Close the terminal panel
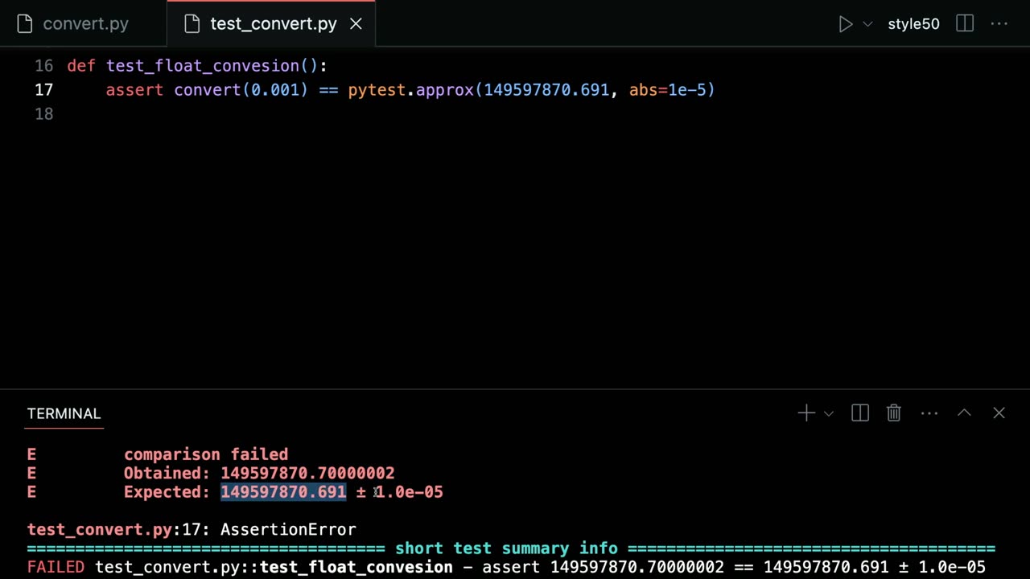Image resolution: width=1030 pixels, height=579 pixels. tap(999, 413)
